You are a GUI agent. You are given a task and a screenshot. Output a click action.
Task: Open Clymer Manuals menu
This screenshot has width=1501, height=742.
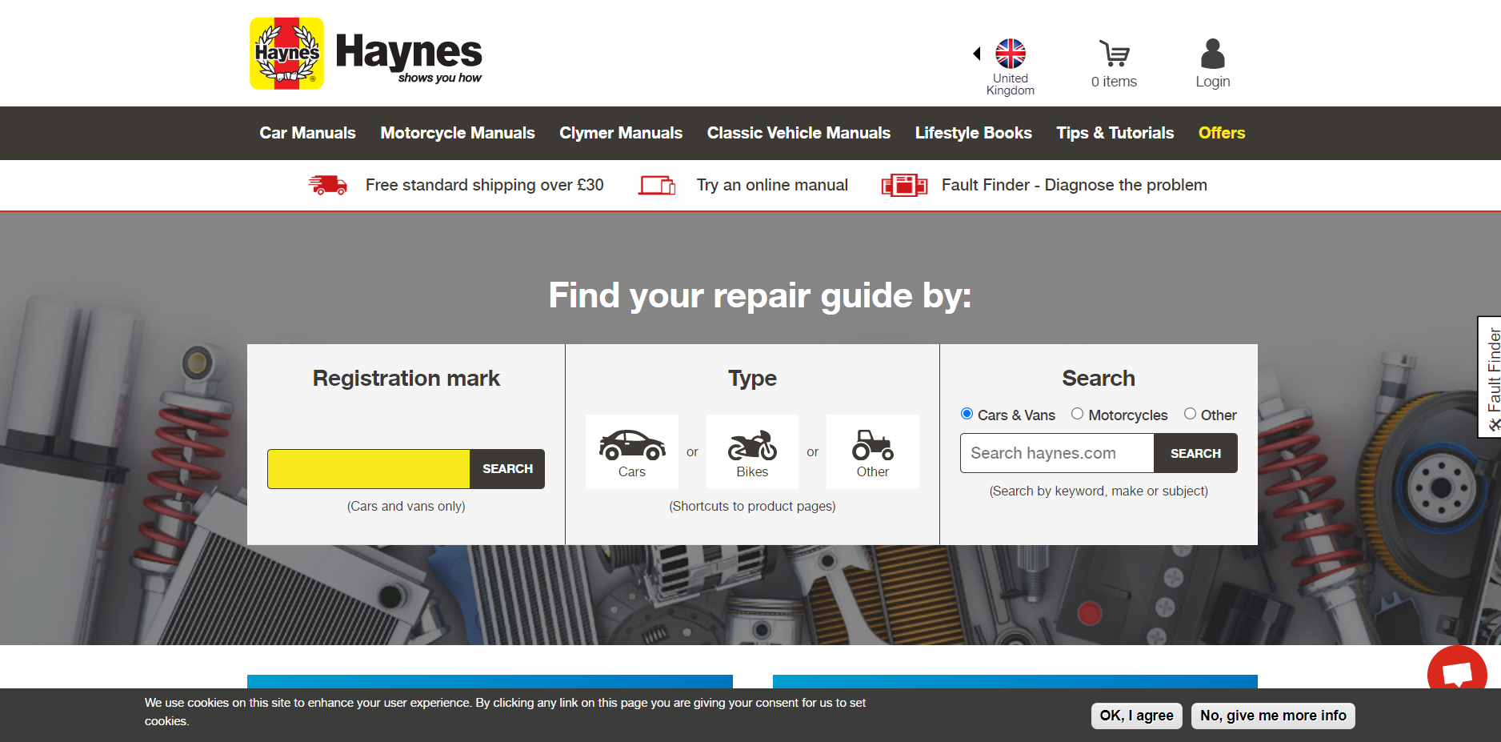[621, 133]
